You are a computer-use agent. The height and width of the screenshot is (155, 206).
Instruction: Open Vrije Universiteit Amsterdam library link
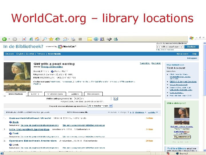pyautogui.click(x=29, y=129)
